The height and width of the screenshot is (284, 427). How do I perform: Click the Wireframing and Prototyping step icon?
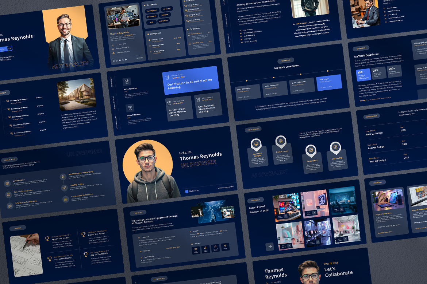tap(63, 177)
